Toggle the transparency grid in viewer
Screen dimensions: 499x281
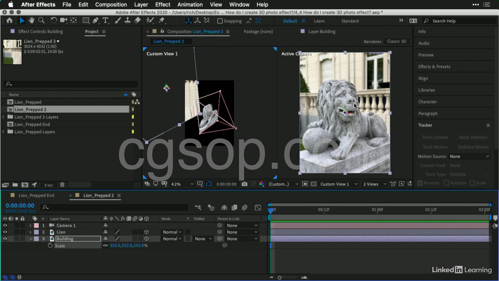313,184
